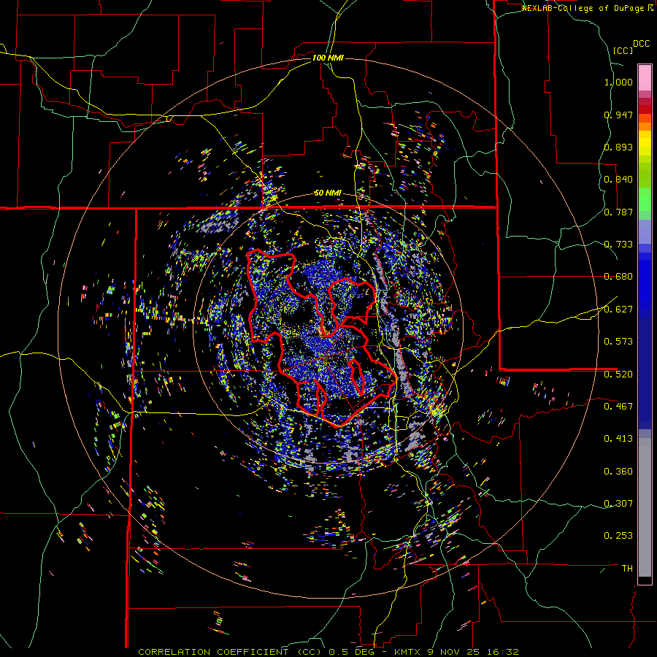The height and width of the screenshot is (657, 657).
Task: Click the DCC label above color scale
Action: coord(641,44)
